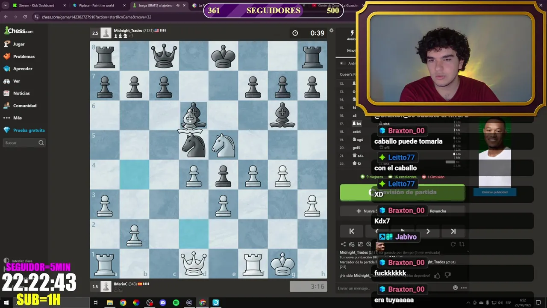Open Task View on taskbar
Viewport: 547px width, 308px height.
click(x=96, y=302)
